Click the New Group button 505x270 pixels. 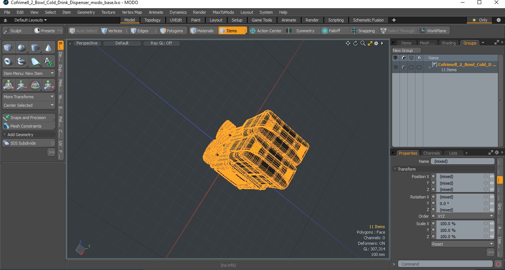pyautogui.click(x=407, y=50)
